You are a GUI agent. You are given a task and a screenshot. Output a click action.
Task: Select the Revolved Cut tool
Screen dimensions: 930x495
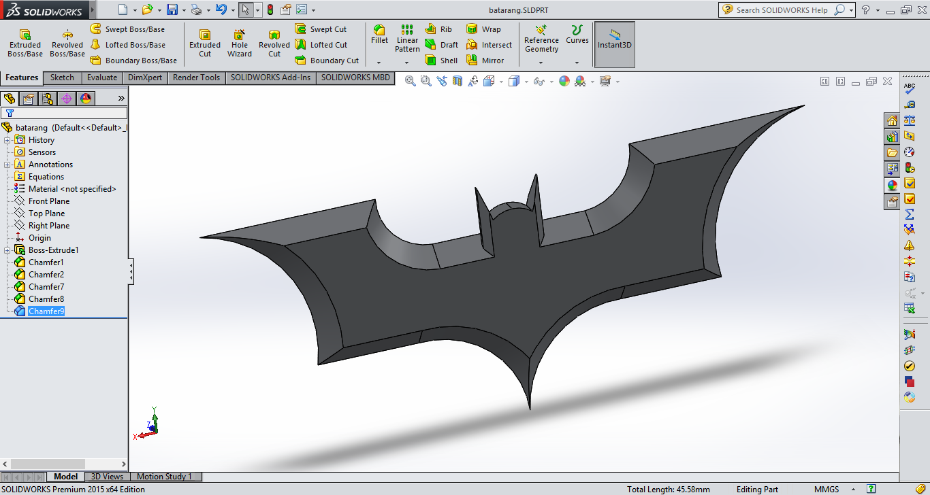(274, 44)
